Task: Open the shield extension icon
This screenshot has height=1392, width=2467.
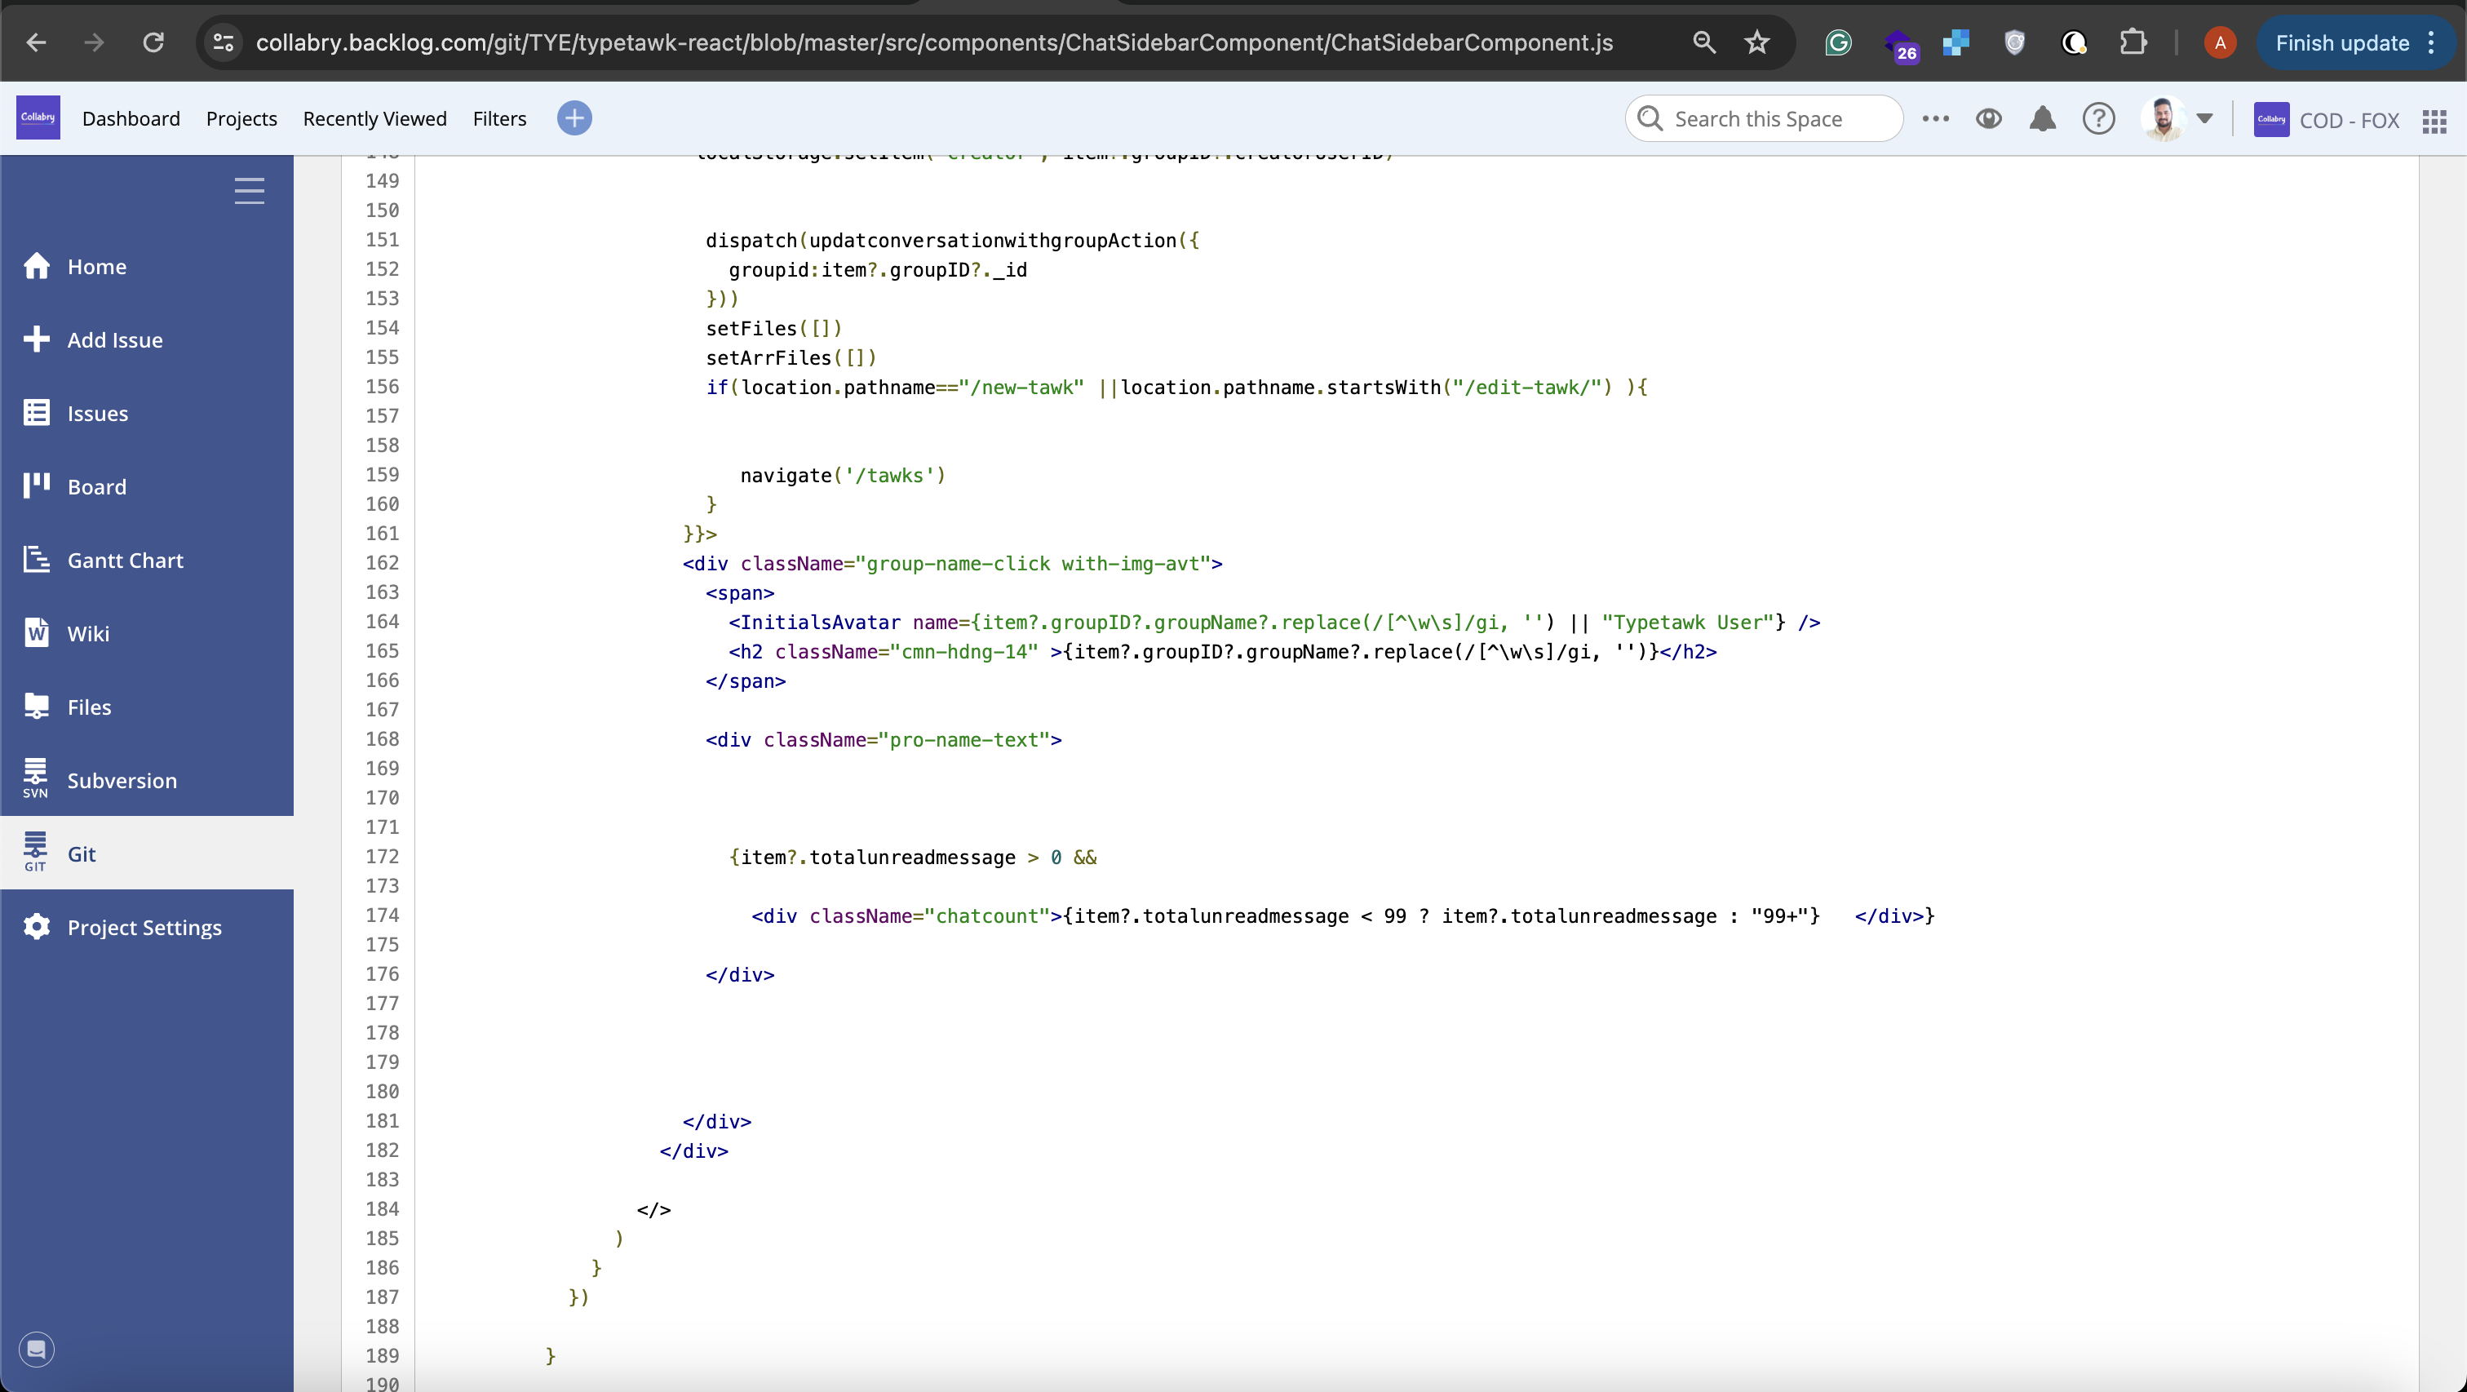Action: coord(2015,42)
